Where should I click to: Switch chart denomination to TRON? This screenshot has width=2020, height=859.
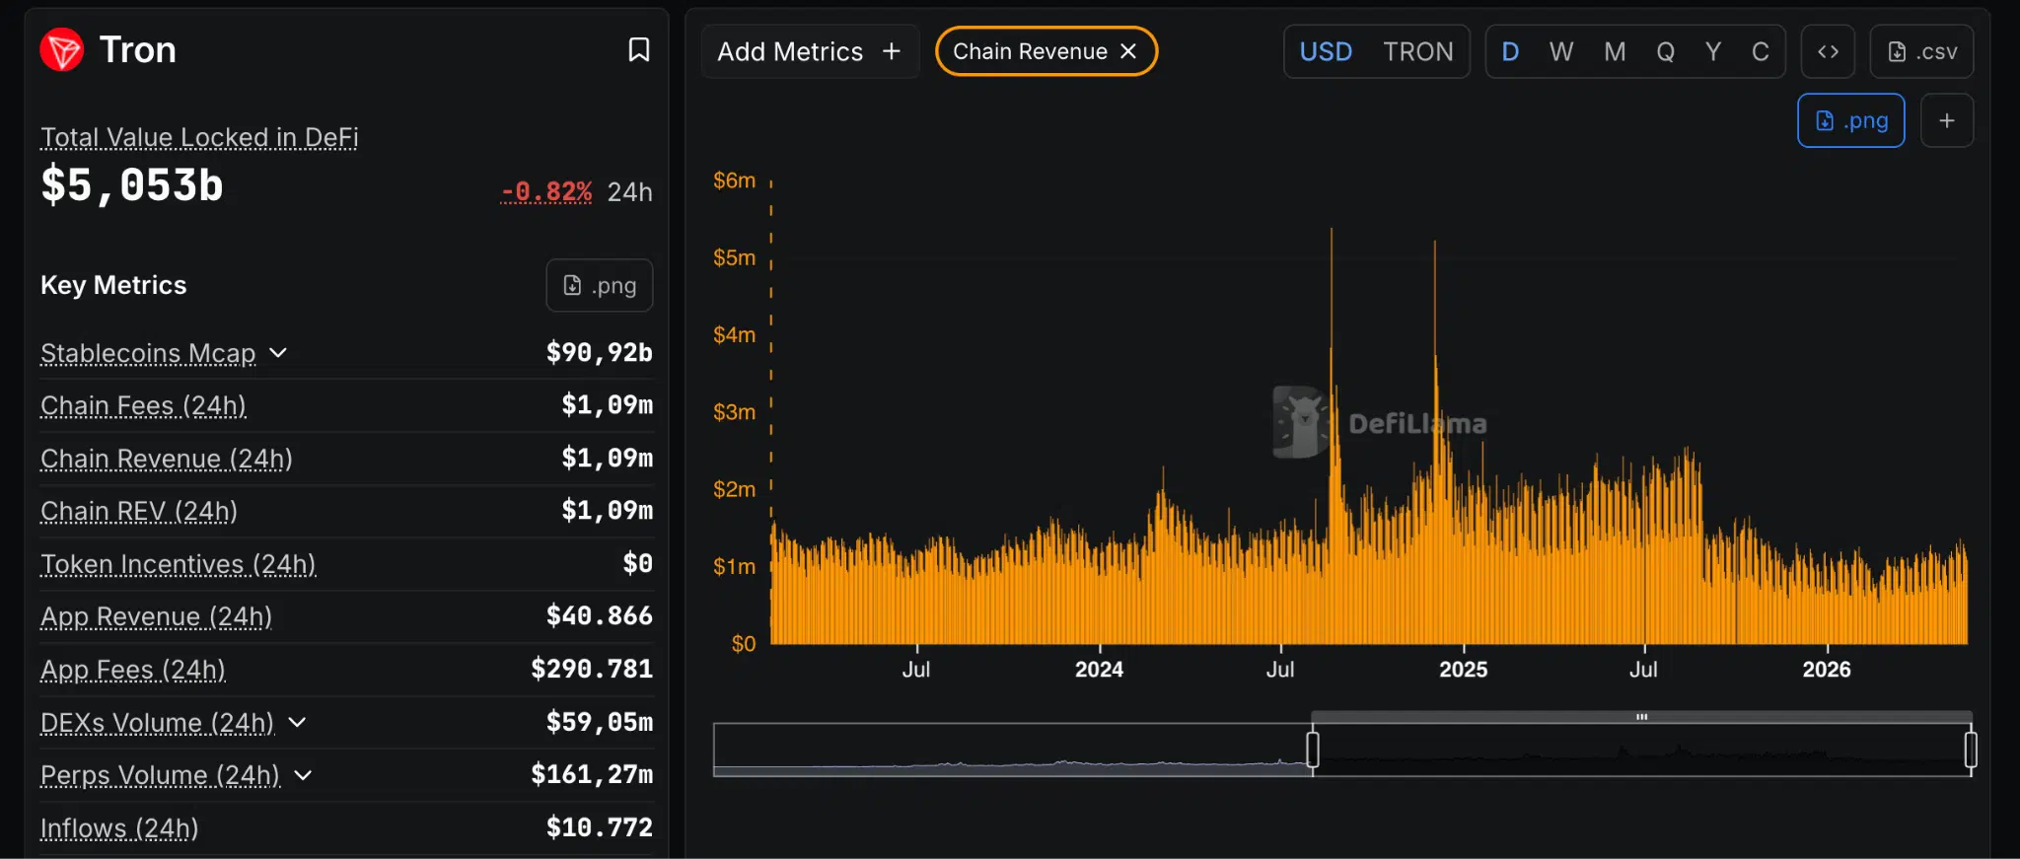coord(1418,51)
